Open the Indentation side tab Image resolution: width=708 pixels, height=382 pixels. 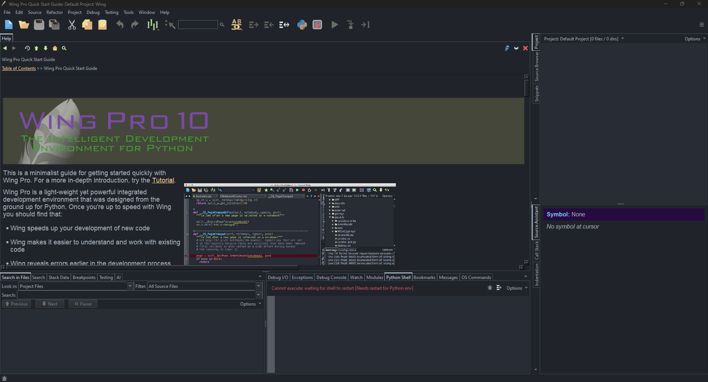[x=536, y=274]
